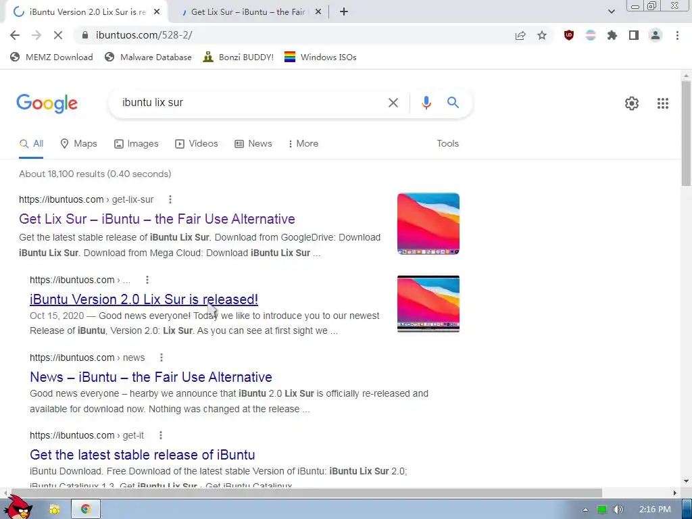The height and width of the screenshot is (519, 692).
Task: Go back to previous page
Action: (15, 35)
